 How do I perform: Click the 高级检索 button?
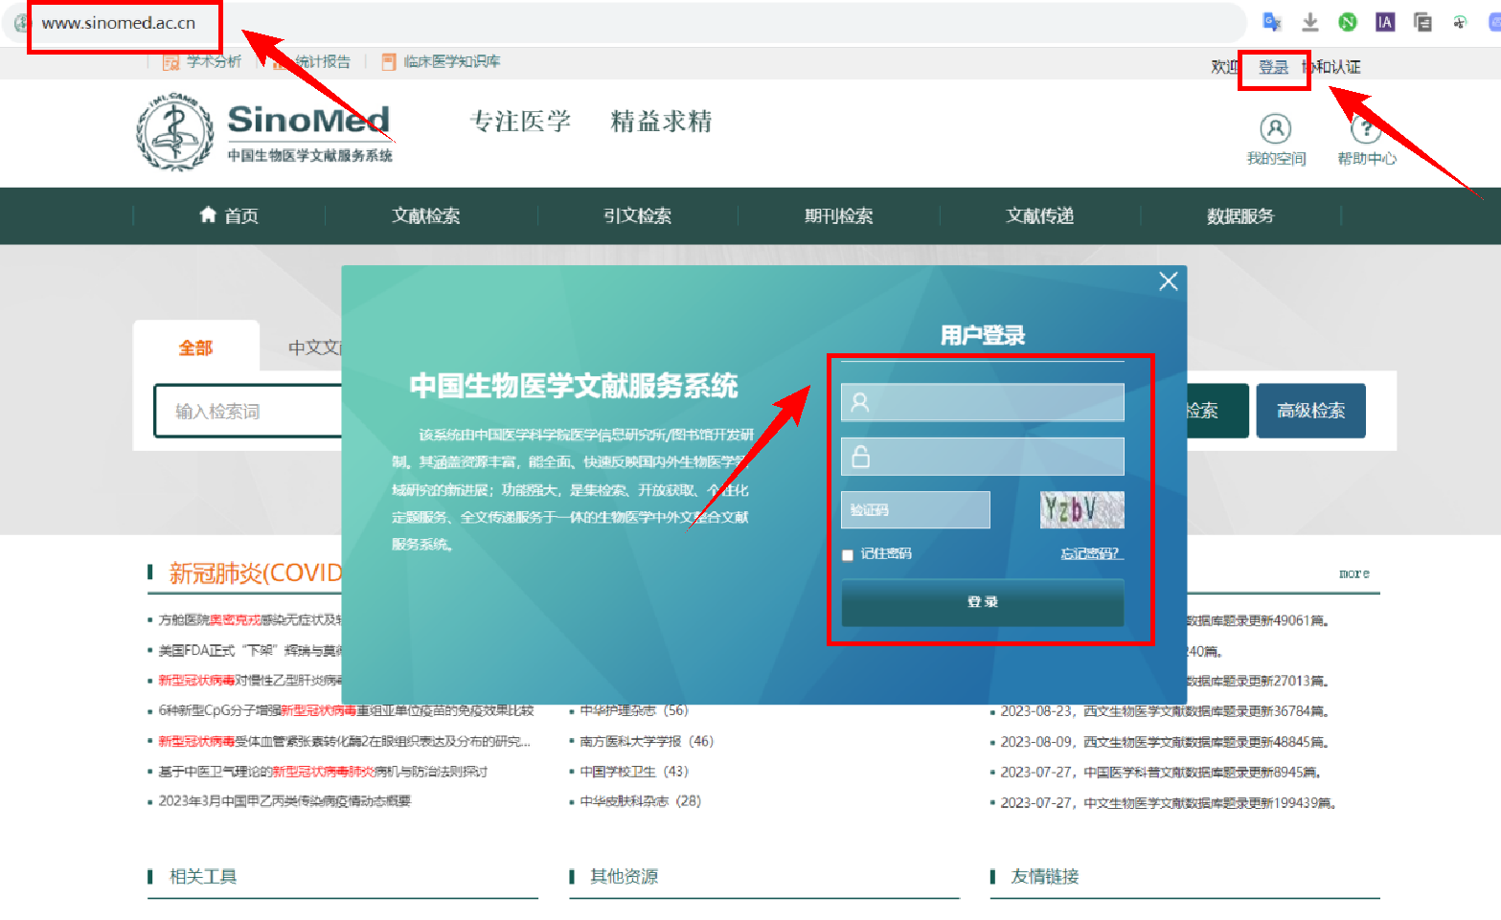(x=1310, y=411)
